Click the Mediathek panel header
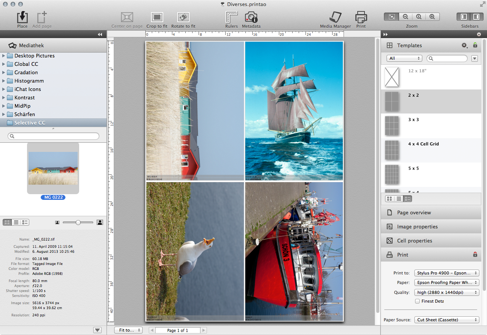The height and width of the screenshot is (335, 487). (53, 45)
